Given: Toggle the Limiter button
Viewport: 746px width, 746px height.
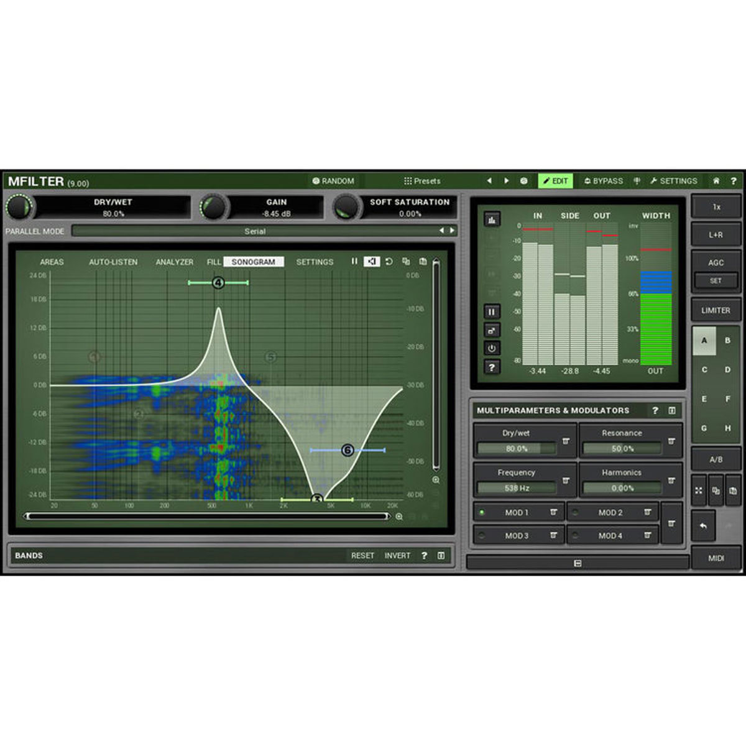Looking at the screenshot, I should 716,310.
